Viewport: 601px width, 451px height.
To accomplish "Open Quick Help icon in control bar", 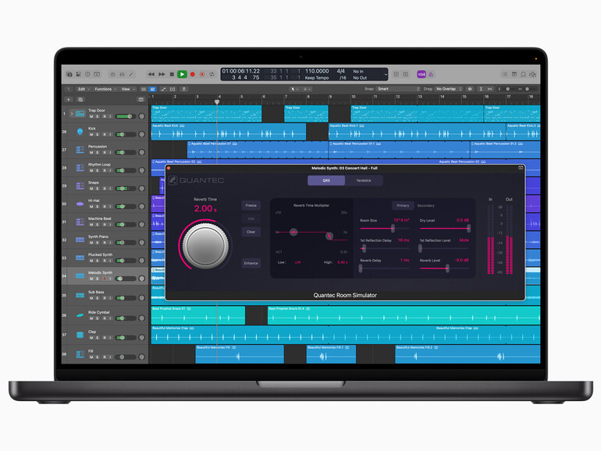I will [x=87, y=74].
